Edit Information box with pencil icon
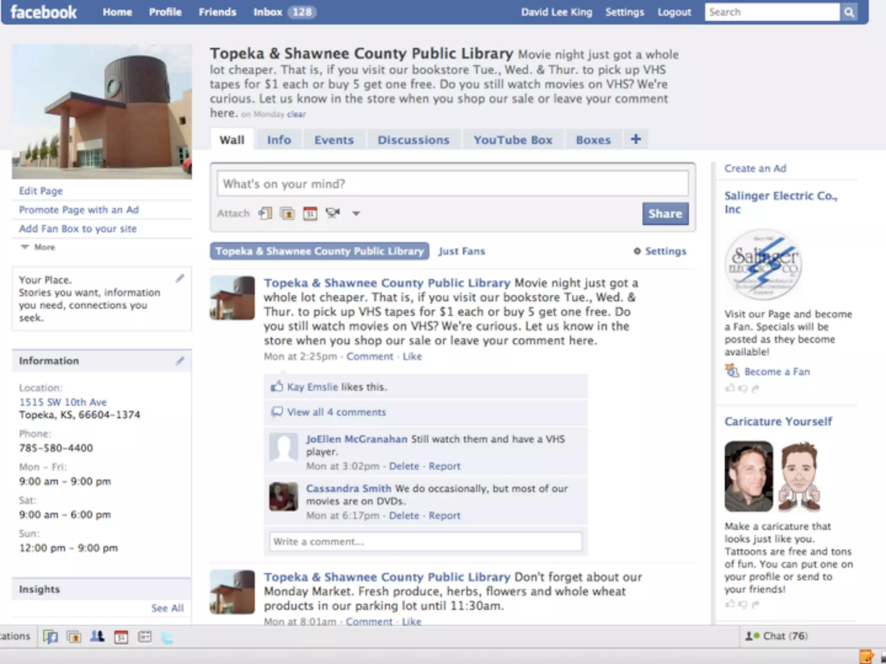The height and width of the screenshot is (664, 886). (180, 361)
